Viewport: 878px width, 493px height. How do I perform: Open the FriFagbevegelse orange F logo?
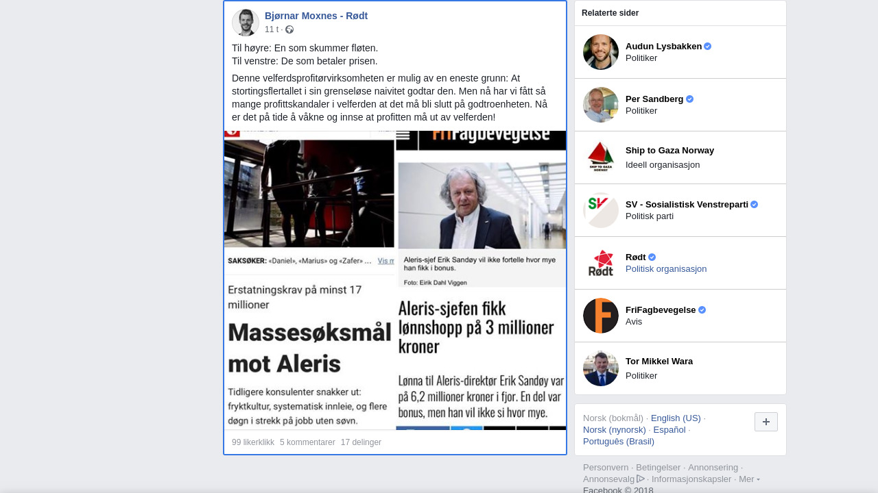pos(601,316)
